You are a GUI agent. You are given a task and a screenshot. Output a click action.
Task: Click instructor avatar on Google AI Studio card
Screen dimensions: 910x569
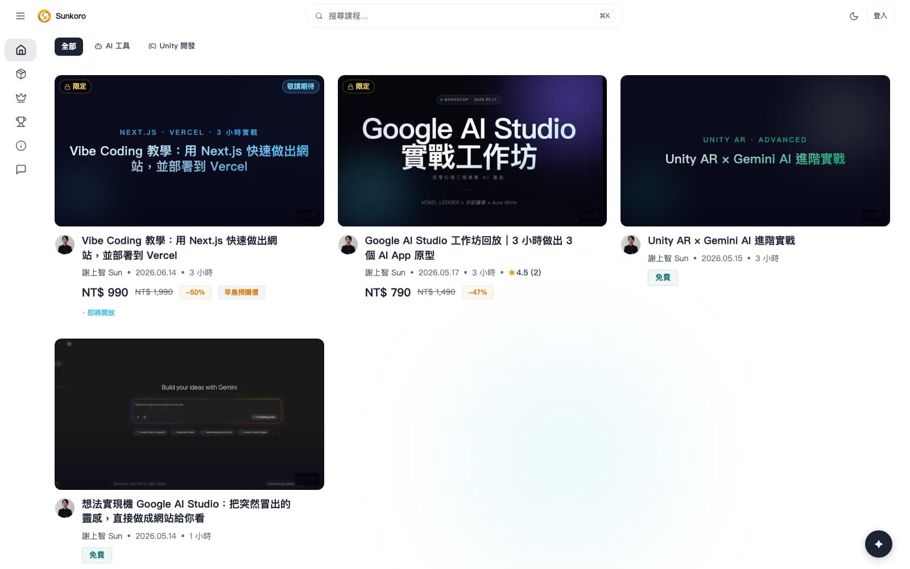[348, 245]
